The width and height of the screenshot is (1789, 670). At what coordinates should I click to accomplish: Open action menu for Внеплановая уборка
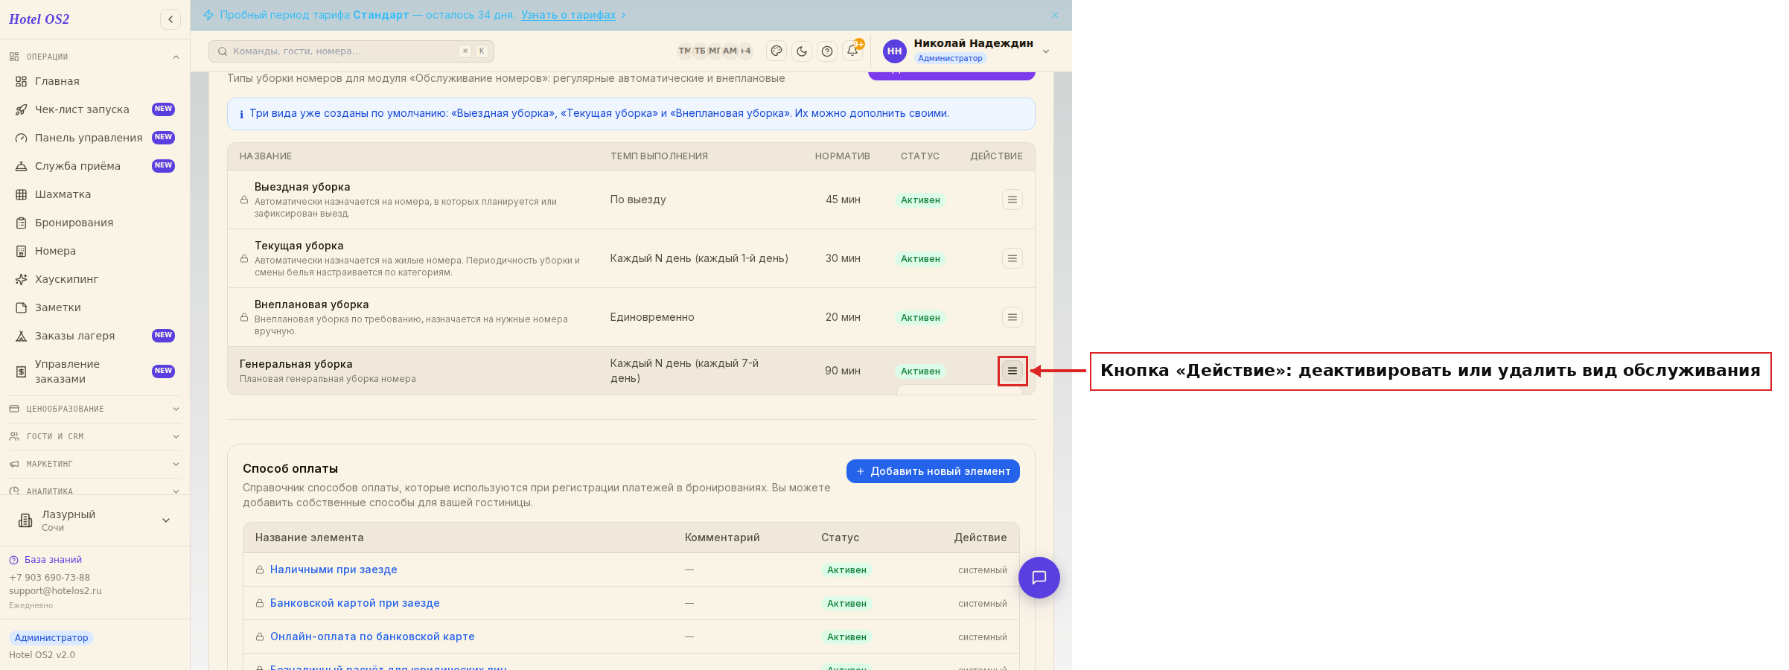[x=1013, y=317]
